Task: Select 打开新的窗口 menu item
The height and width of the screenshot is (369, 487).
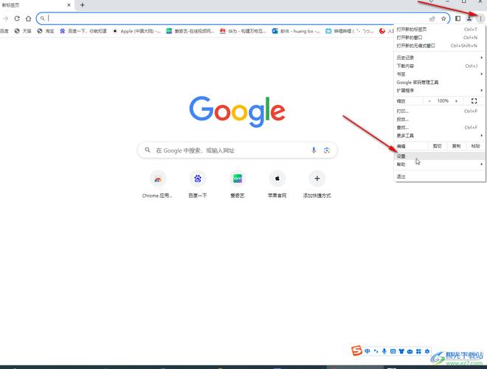Action: tap(440, 38)
